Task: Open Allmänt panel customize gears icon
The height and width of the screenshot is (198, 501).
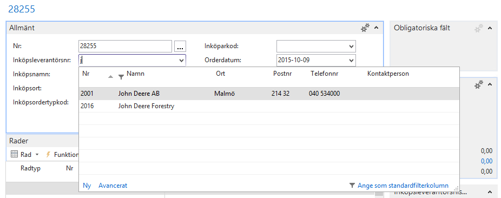Action: 365,28
